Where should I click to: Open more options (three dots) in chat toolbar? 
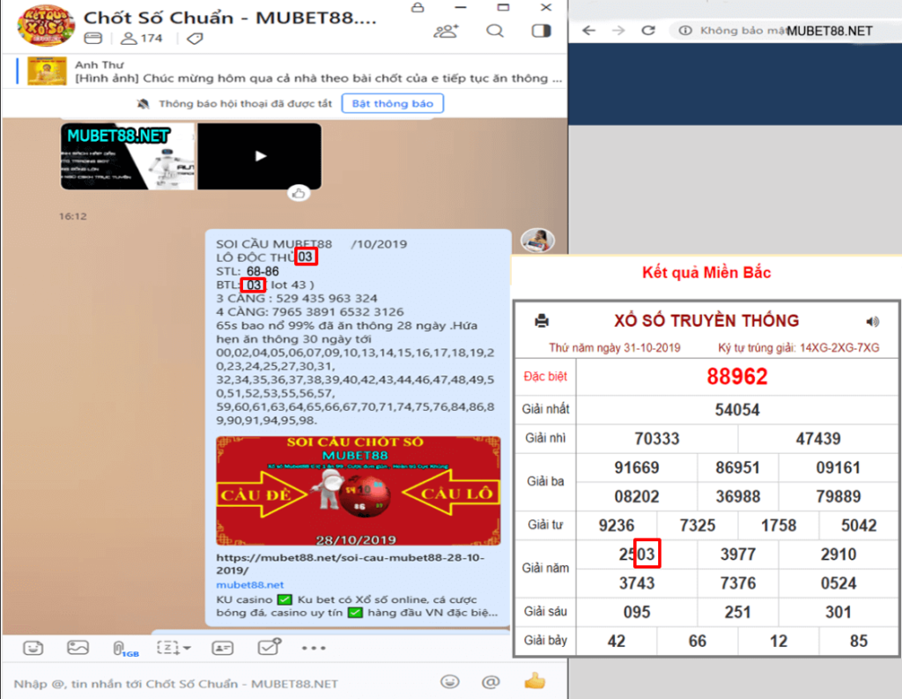tap(314, 648)
